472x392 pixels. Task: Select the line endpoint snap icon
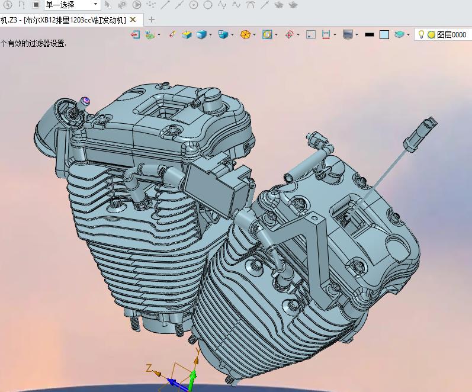165,5
